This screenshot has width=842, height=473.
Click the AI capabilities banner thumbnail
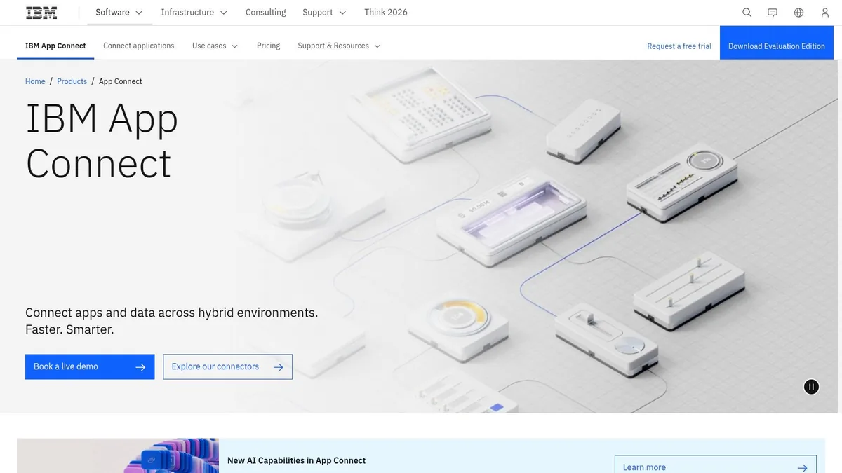click(118, 455)
